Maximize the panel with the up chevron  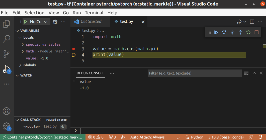(254, 73)
